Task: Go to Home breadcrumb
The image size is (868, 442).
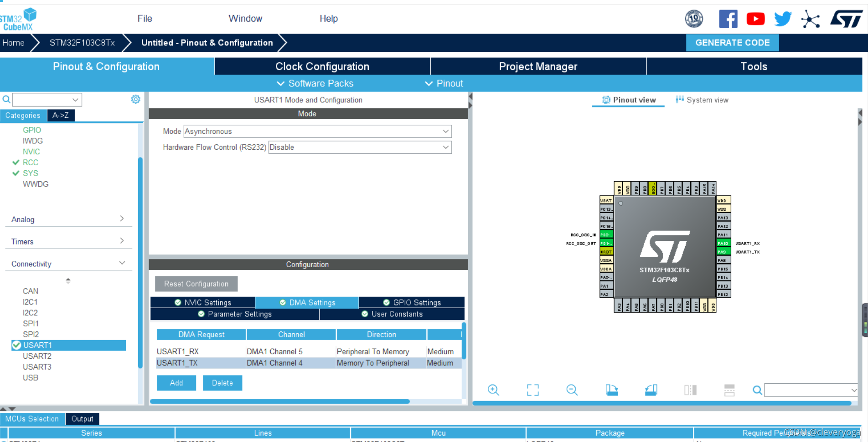Action: 13,43
